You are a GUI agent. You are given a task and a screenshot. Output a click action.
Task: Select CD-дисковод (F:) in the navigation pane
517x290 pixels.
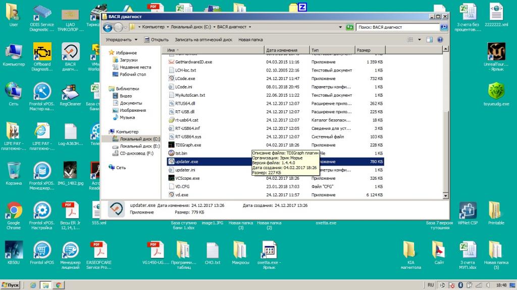coord(136,154)
